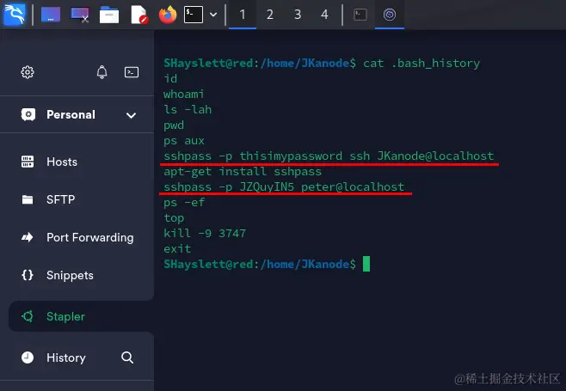Click the 'top' history line
Image resolution: width=566 pixels, height=391 pixels.
[174, 218]
